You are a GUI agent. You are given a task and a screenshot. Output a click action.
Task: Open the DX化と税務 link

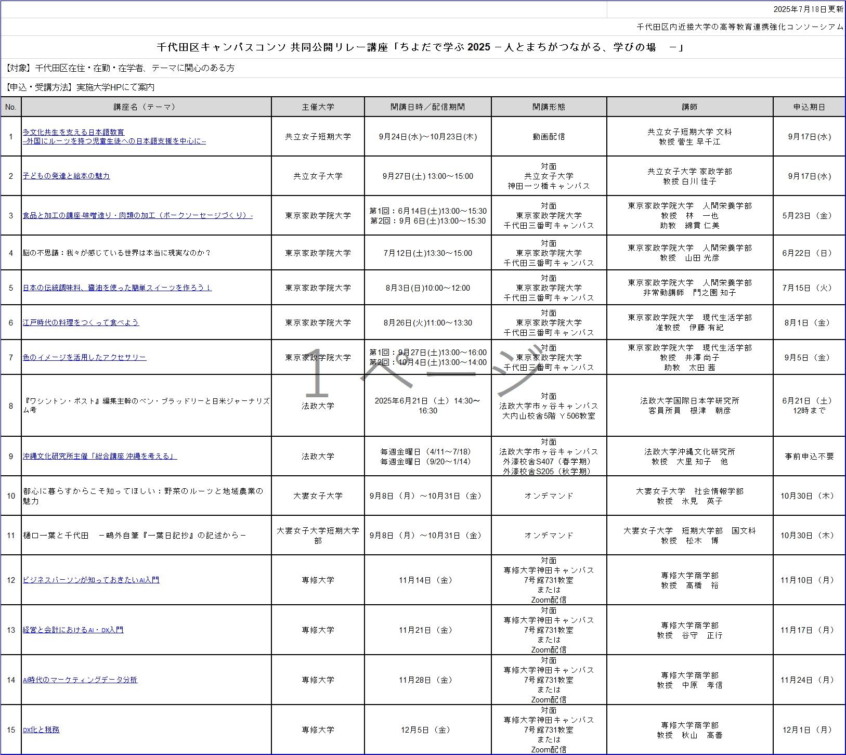[x=41, y=730]
